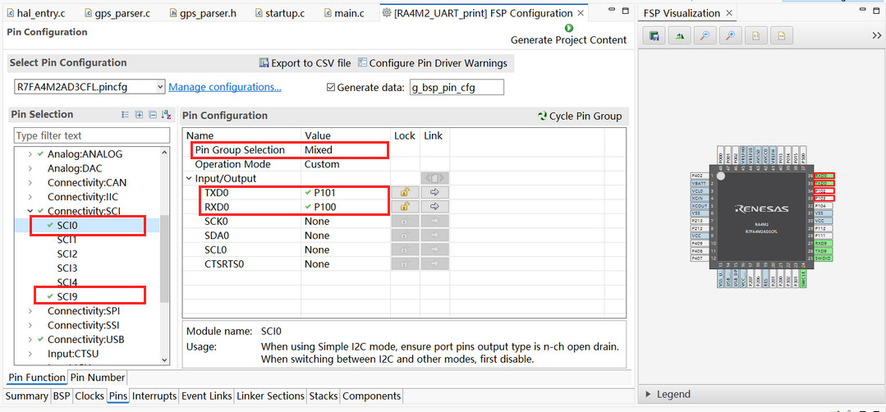Expand the Analog:DAC tree node
The image size is (886, 412).
click(x=30, y=168)
